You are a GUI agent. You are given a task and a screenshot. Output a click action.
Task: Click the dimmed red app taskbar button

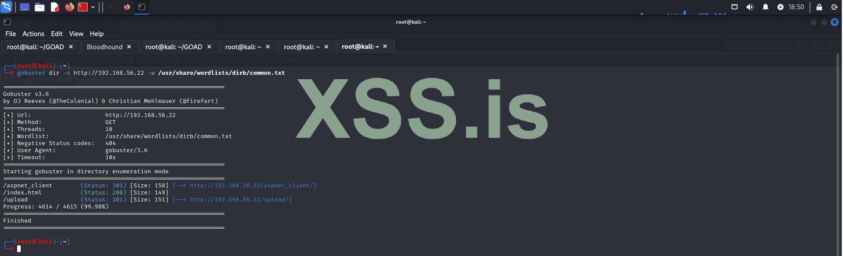(112, 7)
